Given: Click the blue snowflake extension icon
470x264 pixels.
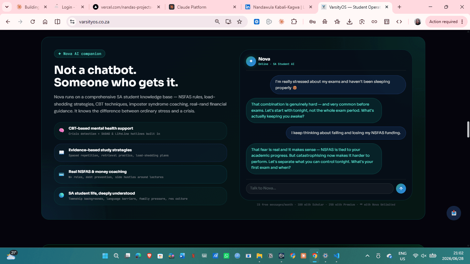Looking at the screenshot, I should (x=257, y=22).
